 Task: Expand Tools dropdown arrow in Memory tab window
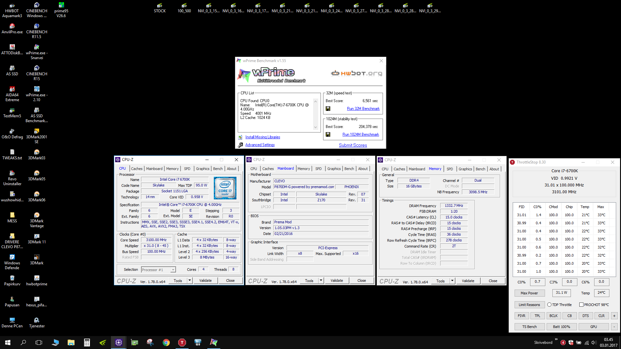pos(452,281)
